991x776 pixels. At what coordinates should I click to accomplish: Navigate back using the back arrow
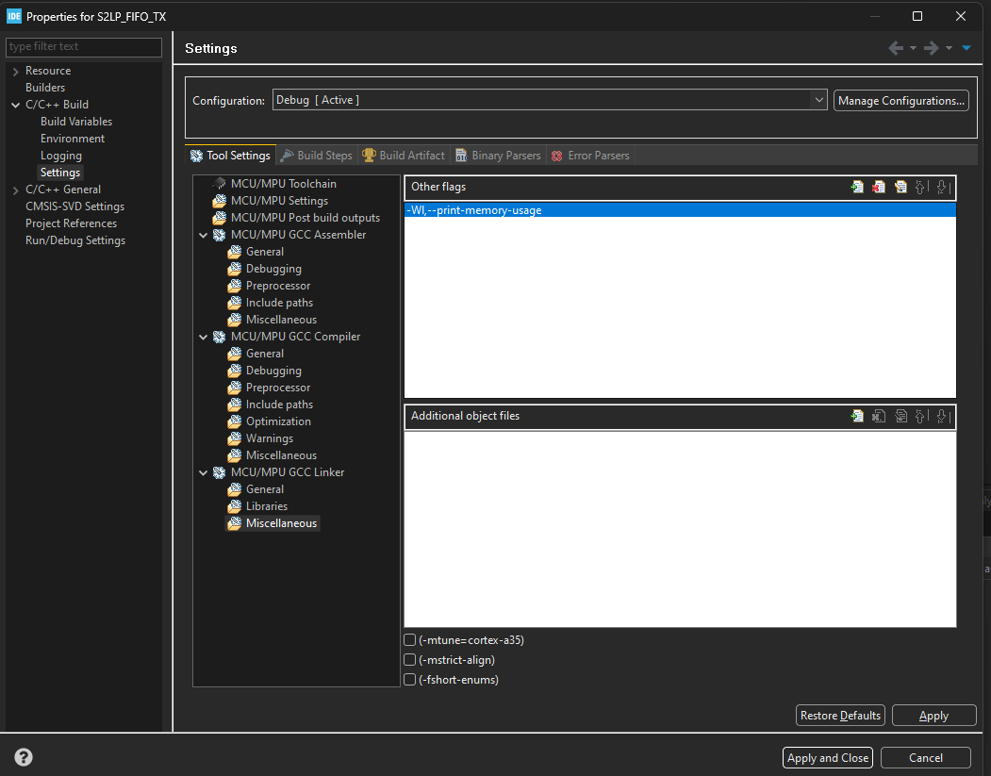pyautogui.click(x=895, y=47)
